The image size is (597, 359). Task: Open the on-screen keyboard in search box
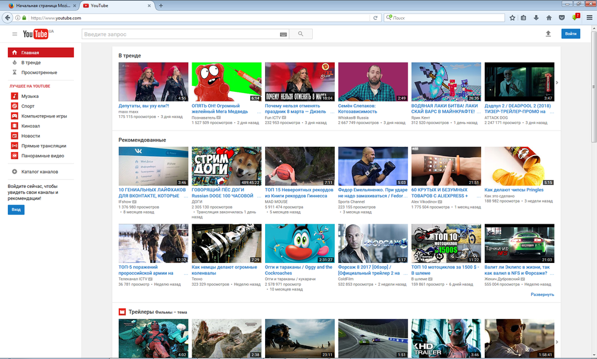[x=282, y=35]
